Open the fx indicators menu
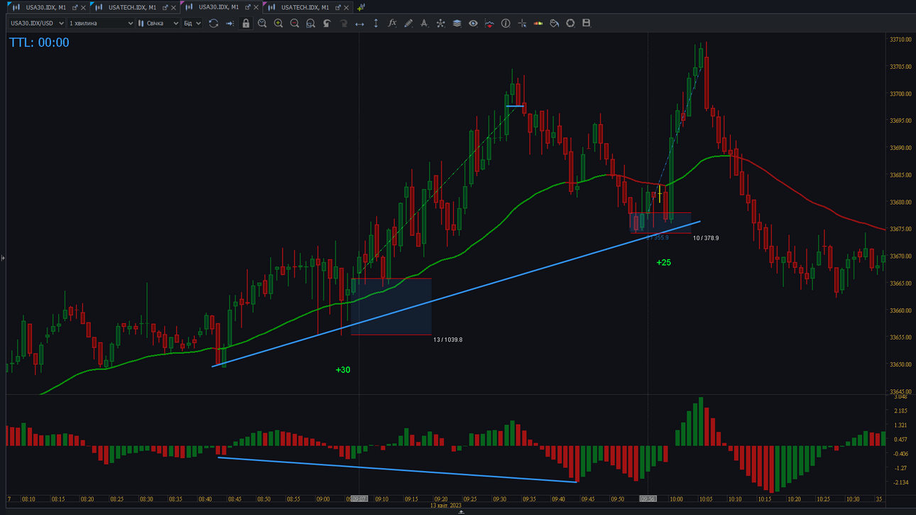The width and height of the screenshot is (916, 515). [392, 23]
